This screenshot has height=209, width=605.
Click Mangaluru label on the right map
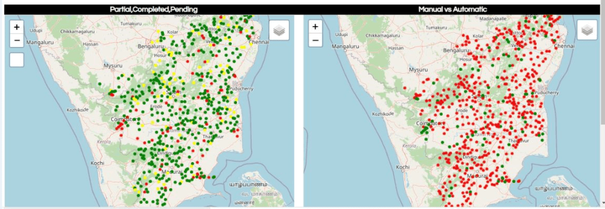coord(346,46)
